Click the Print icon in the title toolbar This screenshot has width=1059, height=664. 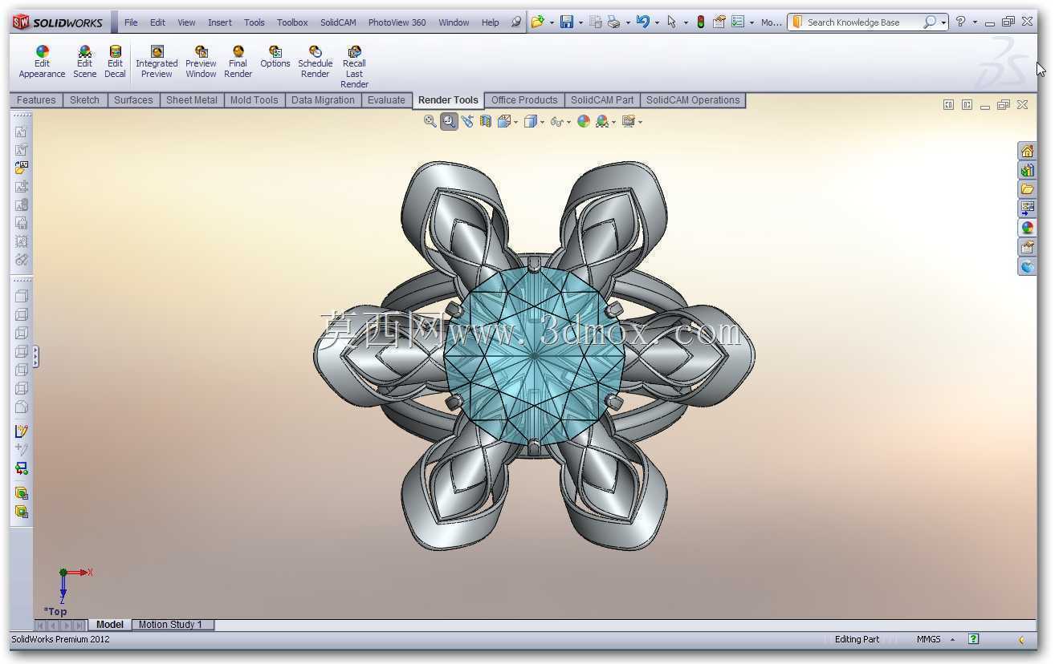coord(613,22)
